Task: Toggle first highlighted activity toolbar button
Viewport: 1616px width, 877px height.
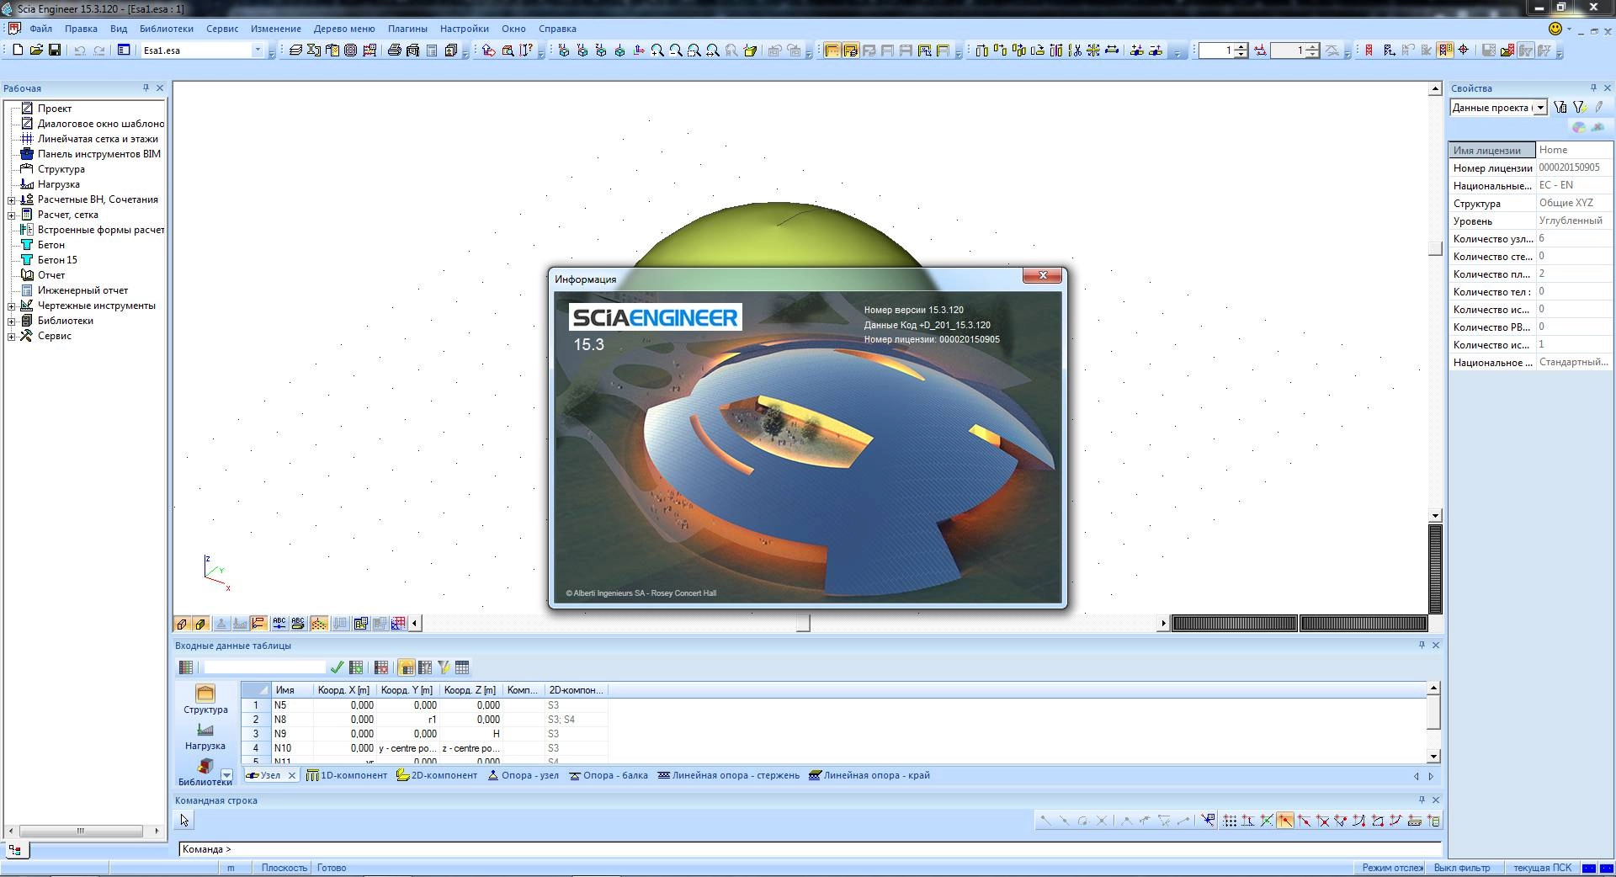Action: tap(832, 50)
